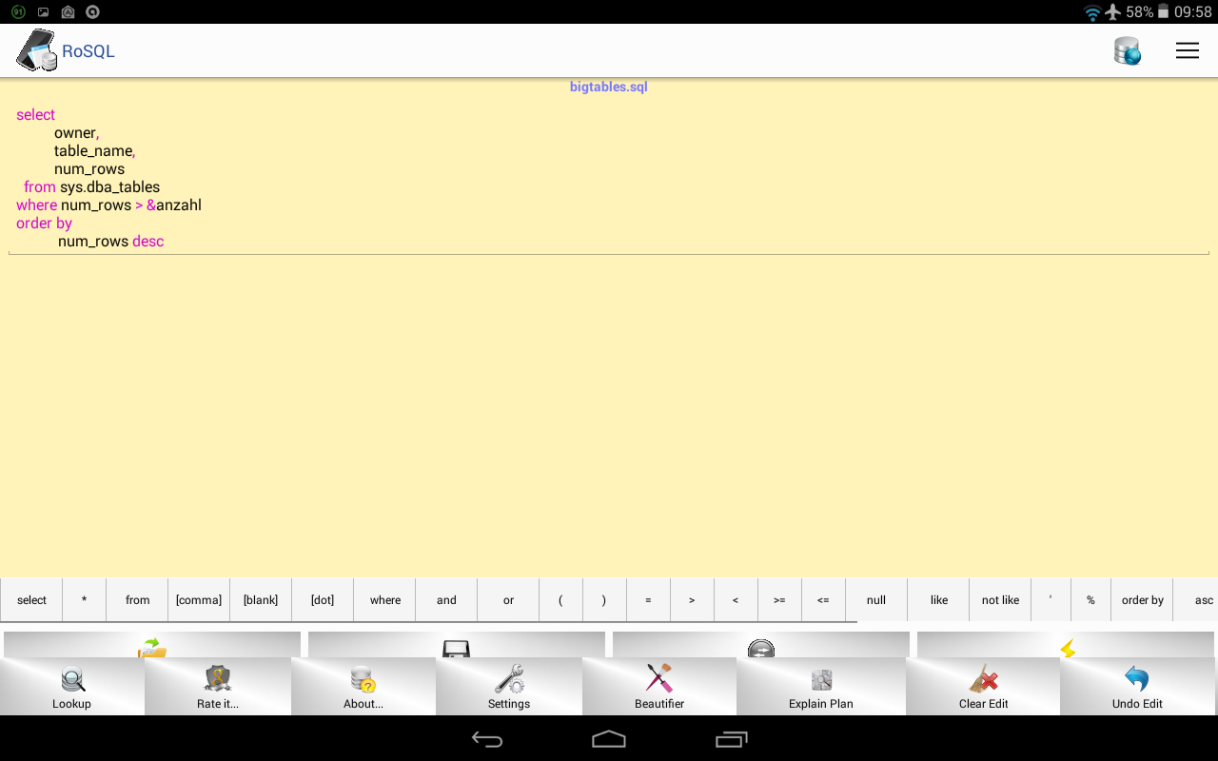Insert a [comma] into the query
The height and width of the screenshot is (761, 1218).
198,599
